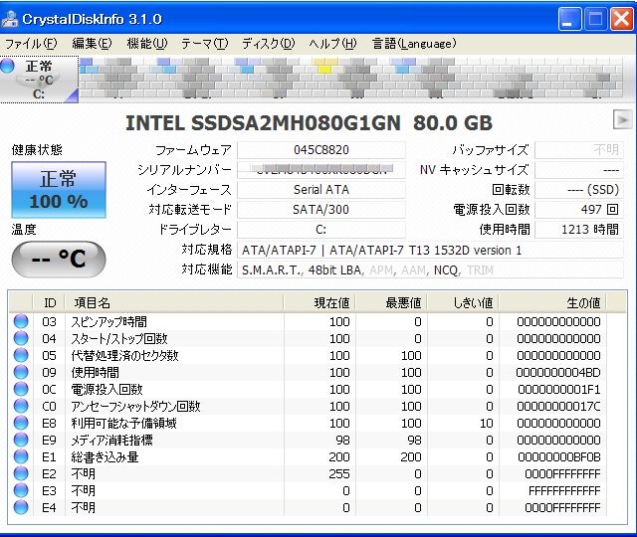The height and width of the screenshot is (537, 637).
Task: Click status icon of row 03 スピンアップ時間
Action: [x=21, y=321]
